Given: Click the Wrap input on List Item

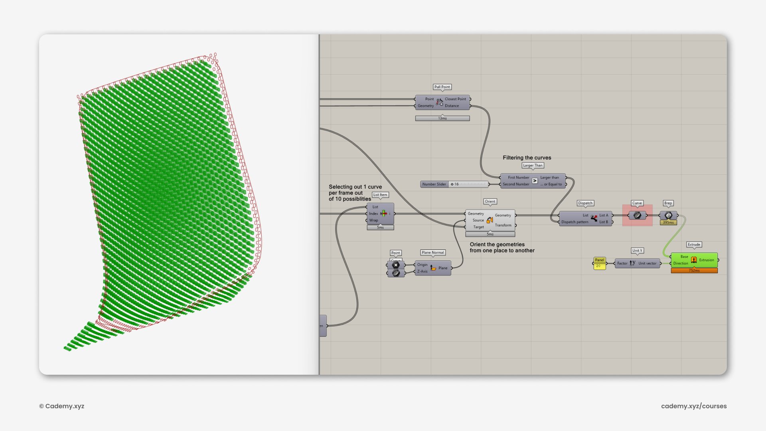Looking at the screenshot, I should 373,220.
